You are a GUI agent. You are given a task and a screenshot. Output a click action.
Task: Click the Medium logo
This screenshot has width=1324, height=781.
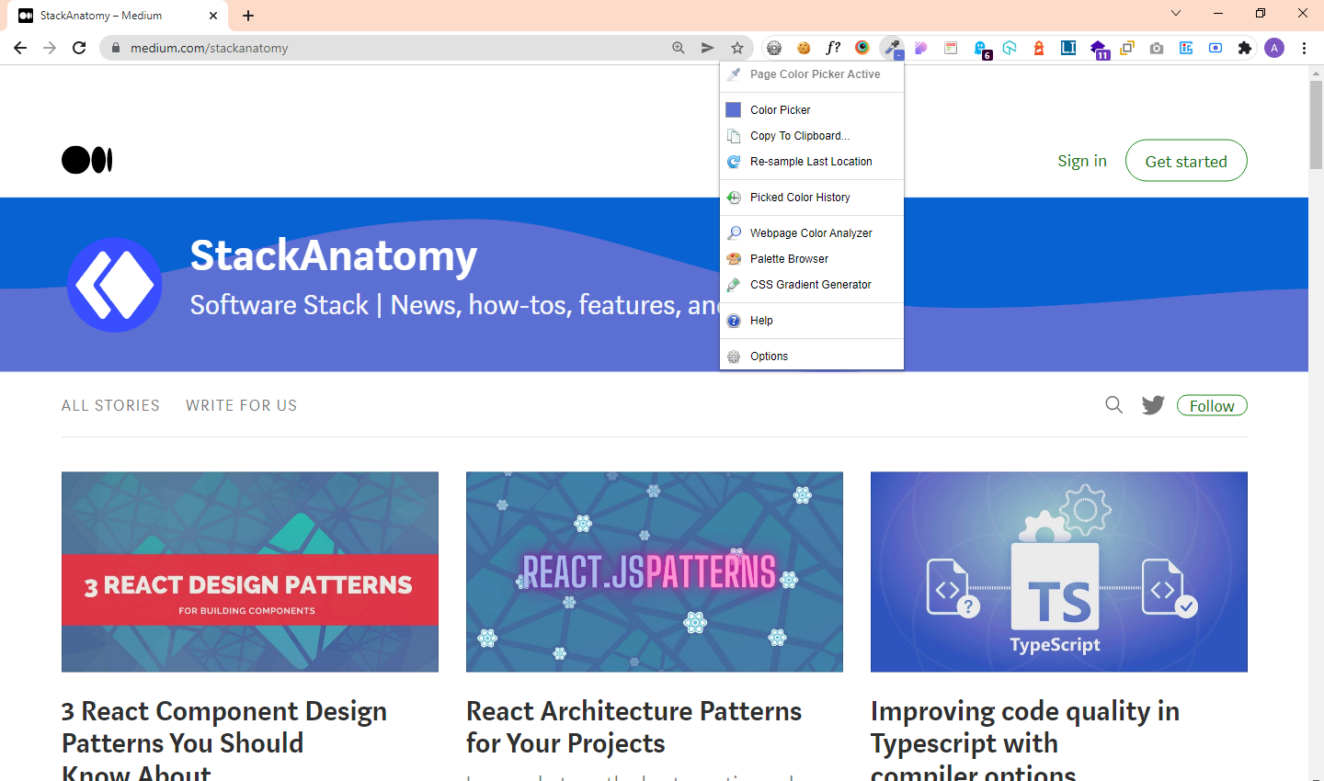pos(87,160)
